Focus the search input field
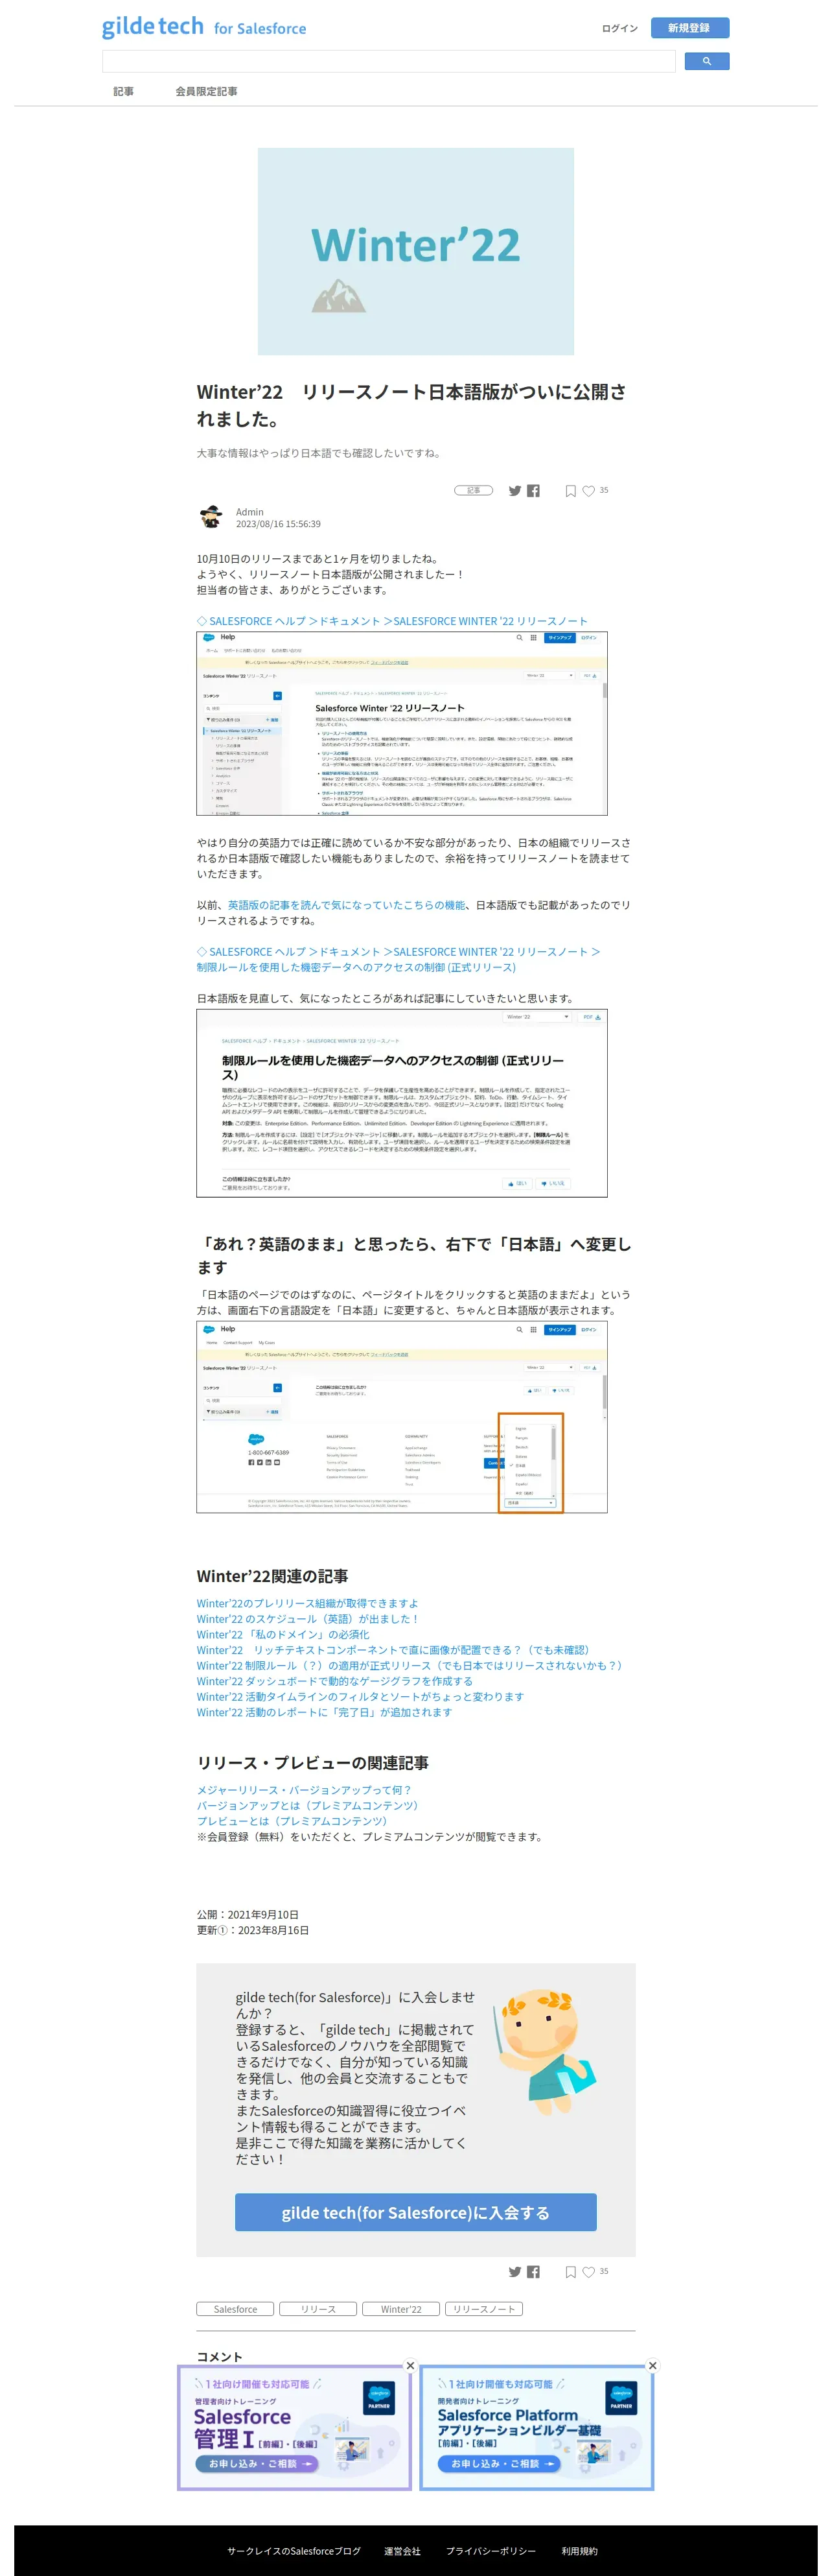 [389, 62]
